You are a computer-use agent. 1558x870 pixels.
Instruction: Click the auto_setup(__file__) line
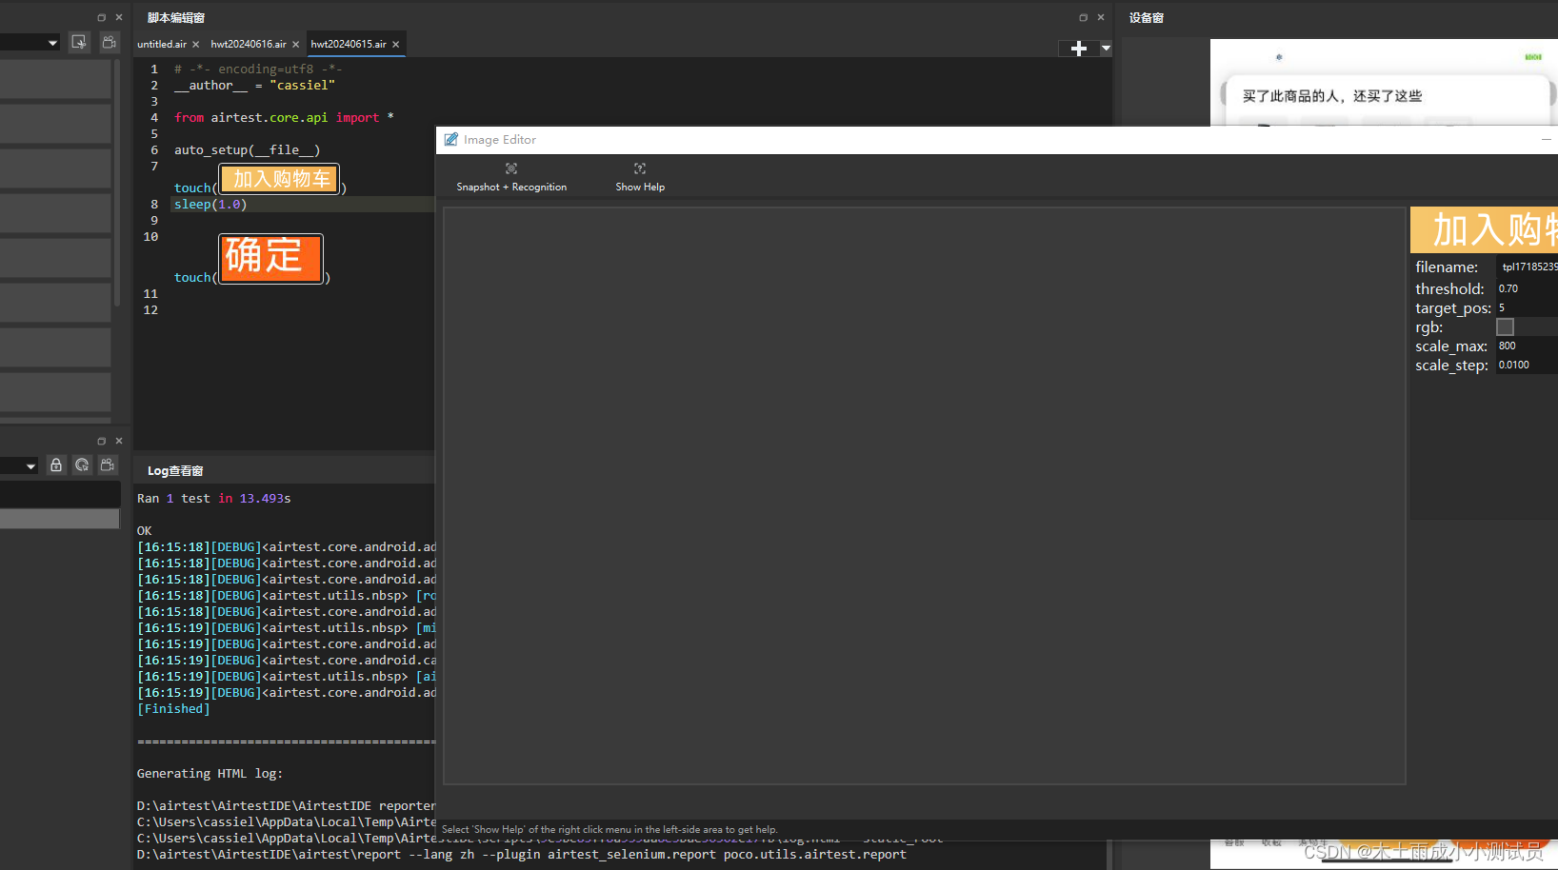coord(247,150)
